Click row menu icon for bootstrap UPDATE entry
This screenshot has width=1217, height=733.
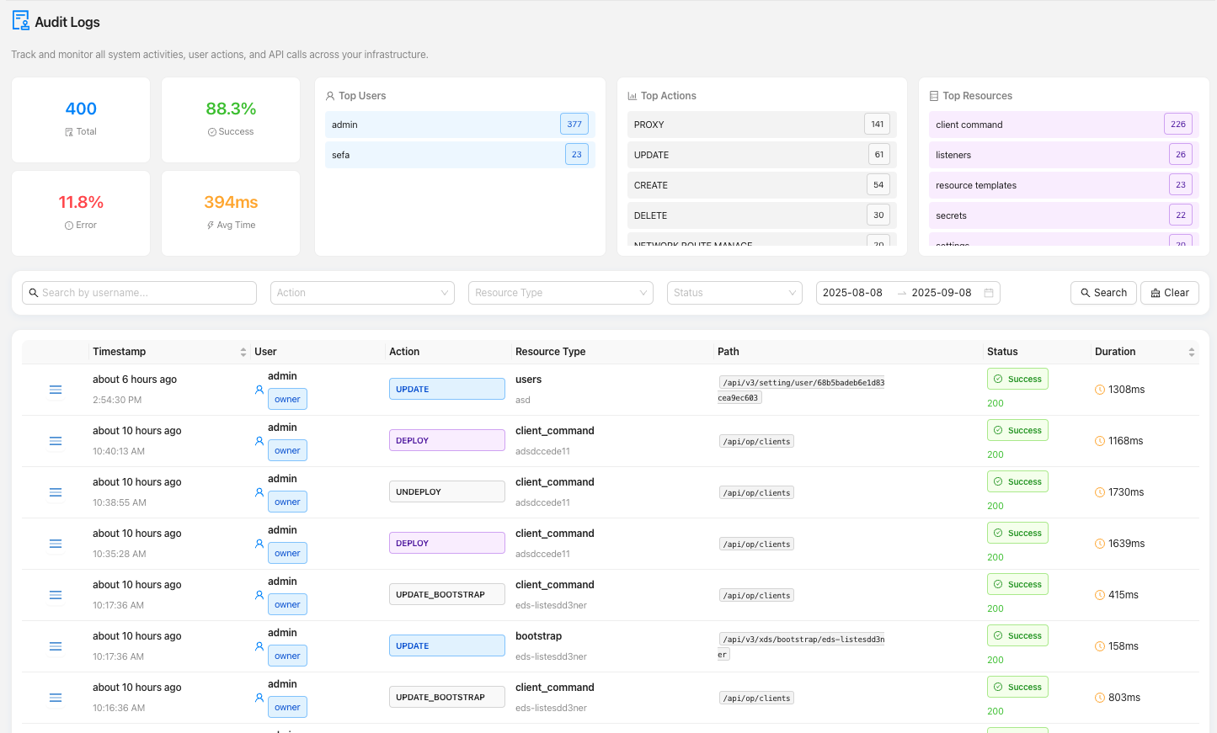coord(56,646)
